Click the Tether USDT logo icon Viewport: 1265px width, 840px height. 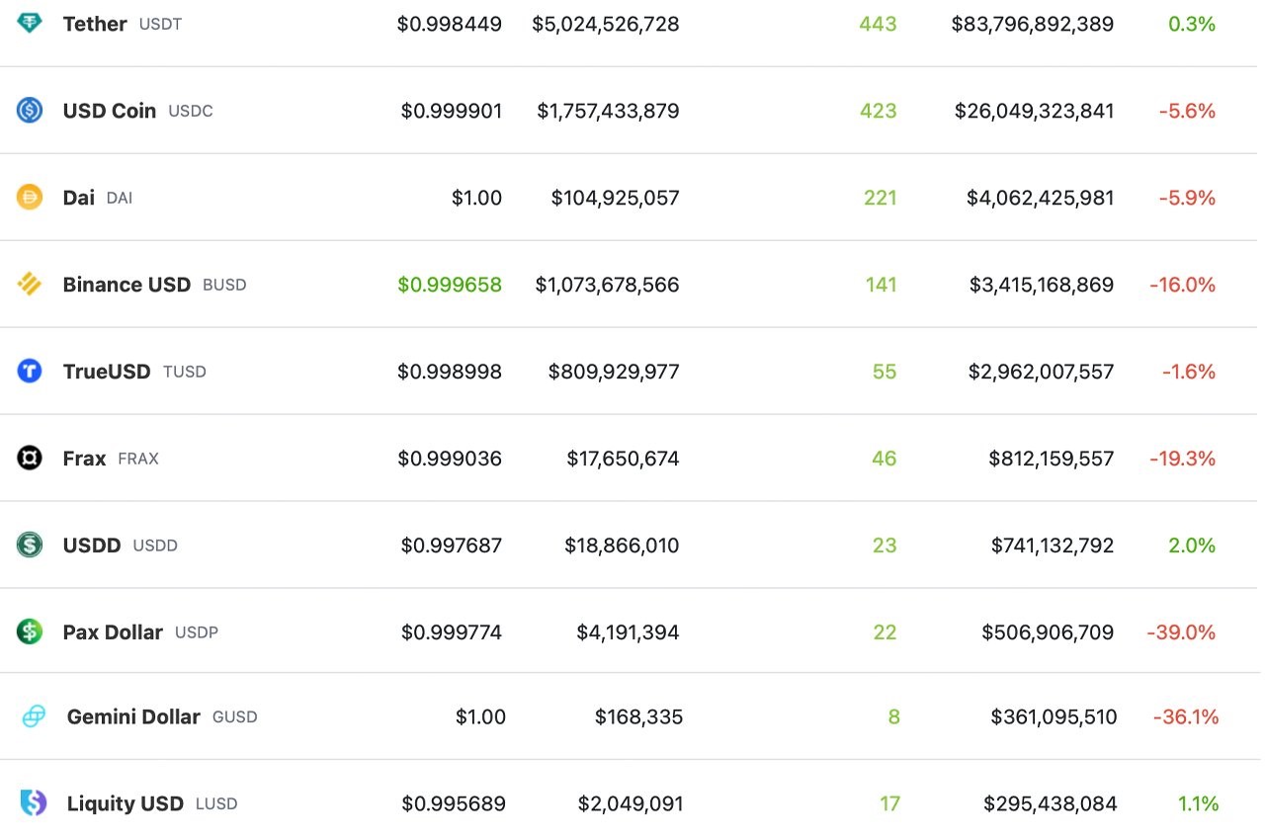[x=32, y=24]
